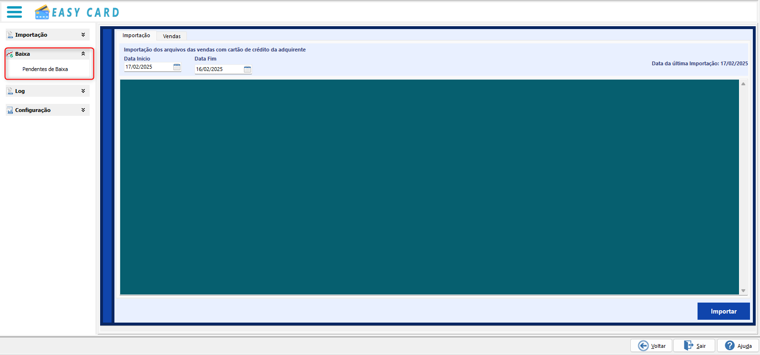Click the Importar button
This screenshot has width=760, height=355.
(x=724, y=311)
